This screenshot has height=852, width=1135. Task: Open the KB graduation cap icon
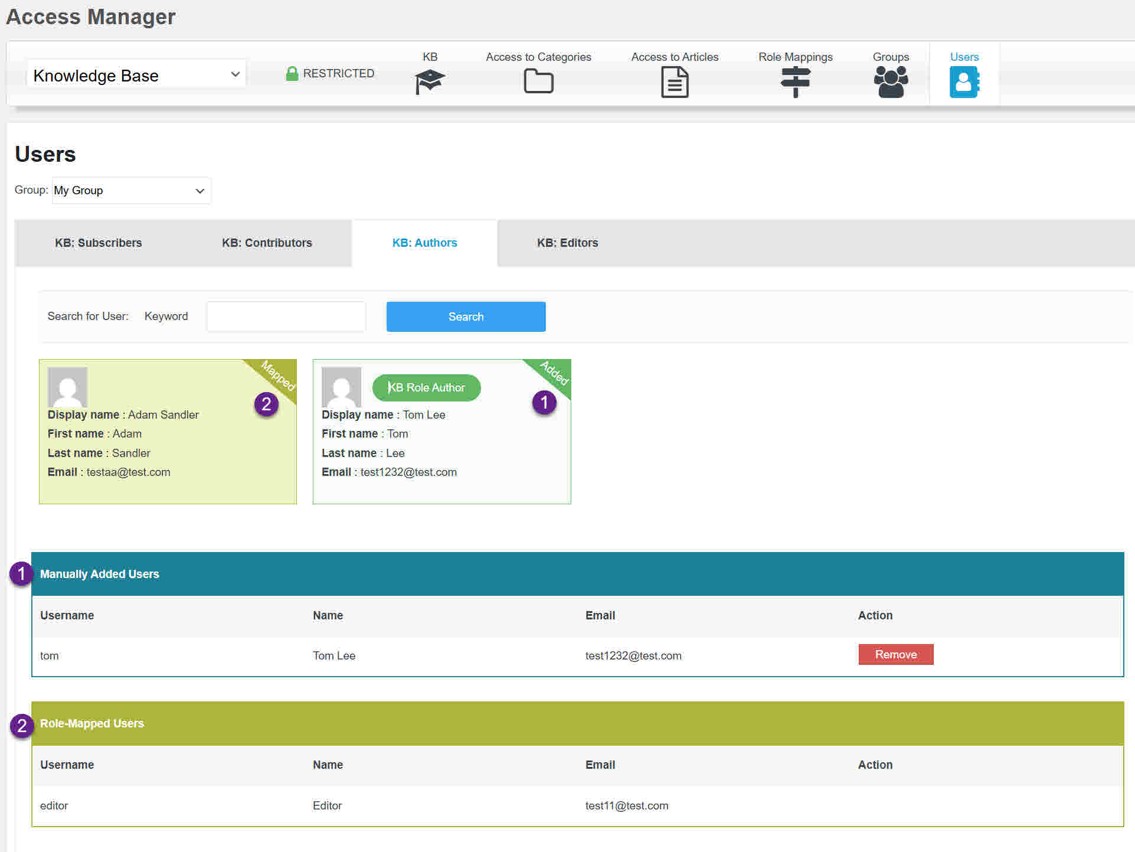click(x=430, y=81)
